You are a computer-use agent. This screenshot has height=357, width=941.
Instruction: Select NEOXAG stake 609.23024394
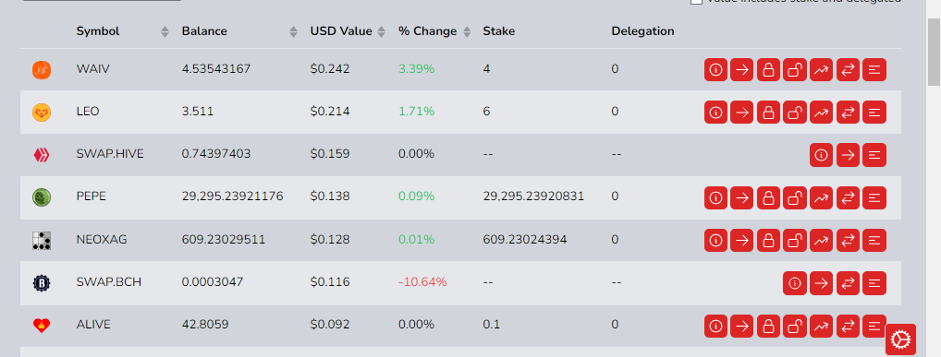tap(524, 240)
